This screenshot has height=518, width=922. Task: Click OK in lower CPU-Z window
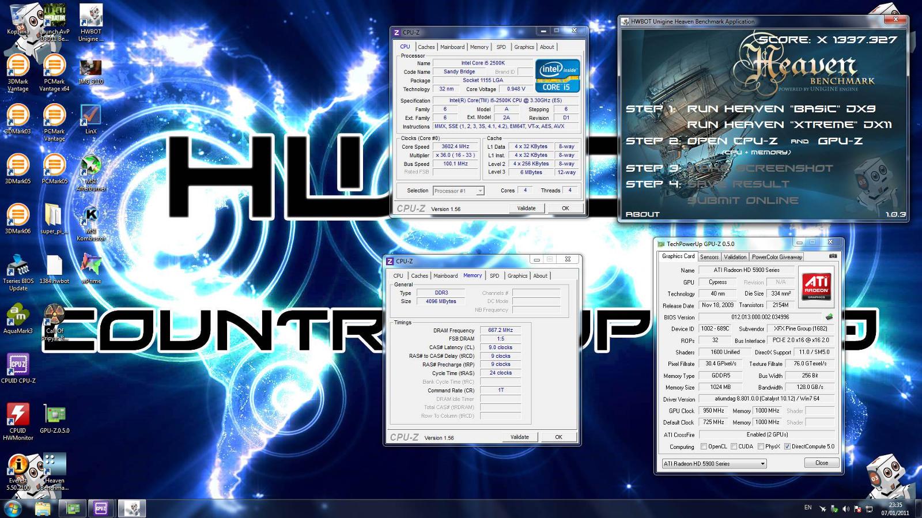coord(558,437)
